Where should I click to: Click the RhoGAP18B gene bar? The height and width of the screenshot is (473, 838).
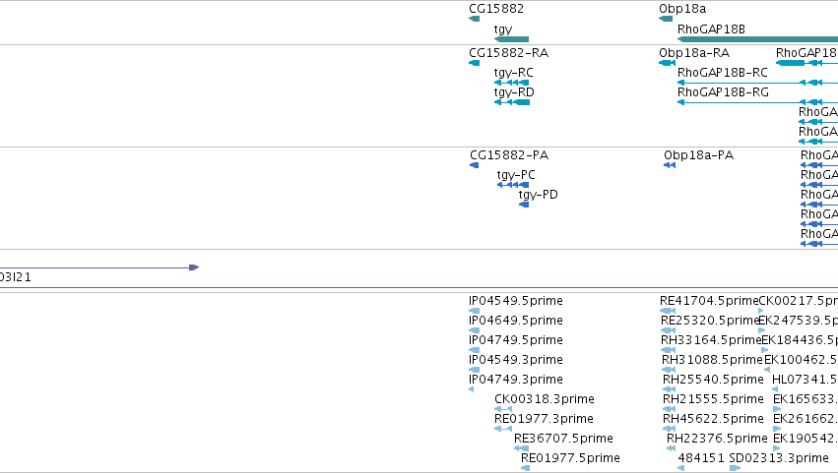(x=757, y=39)
